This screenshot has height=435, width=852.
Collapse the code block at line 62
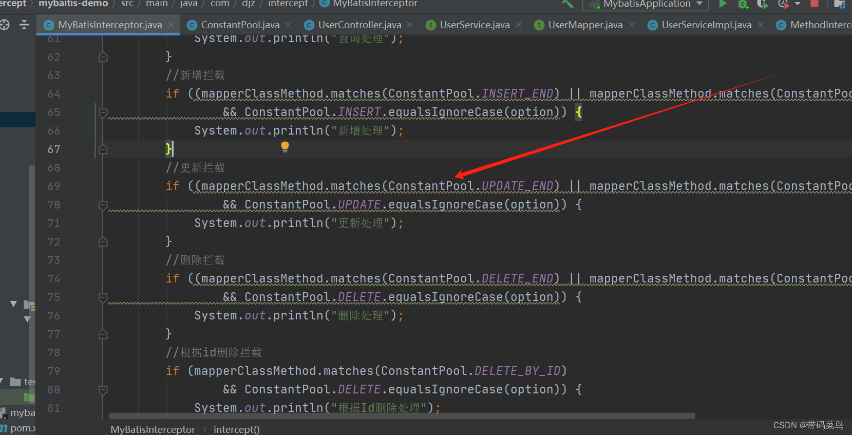tap(103, 57)
